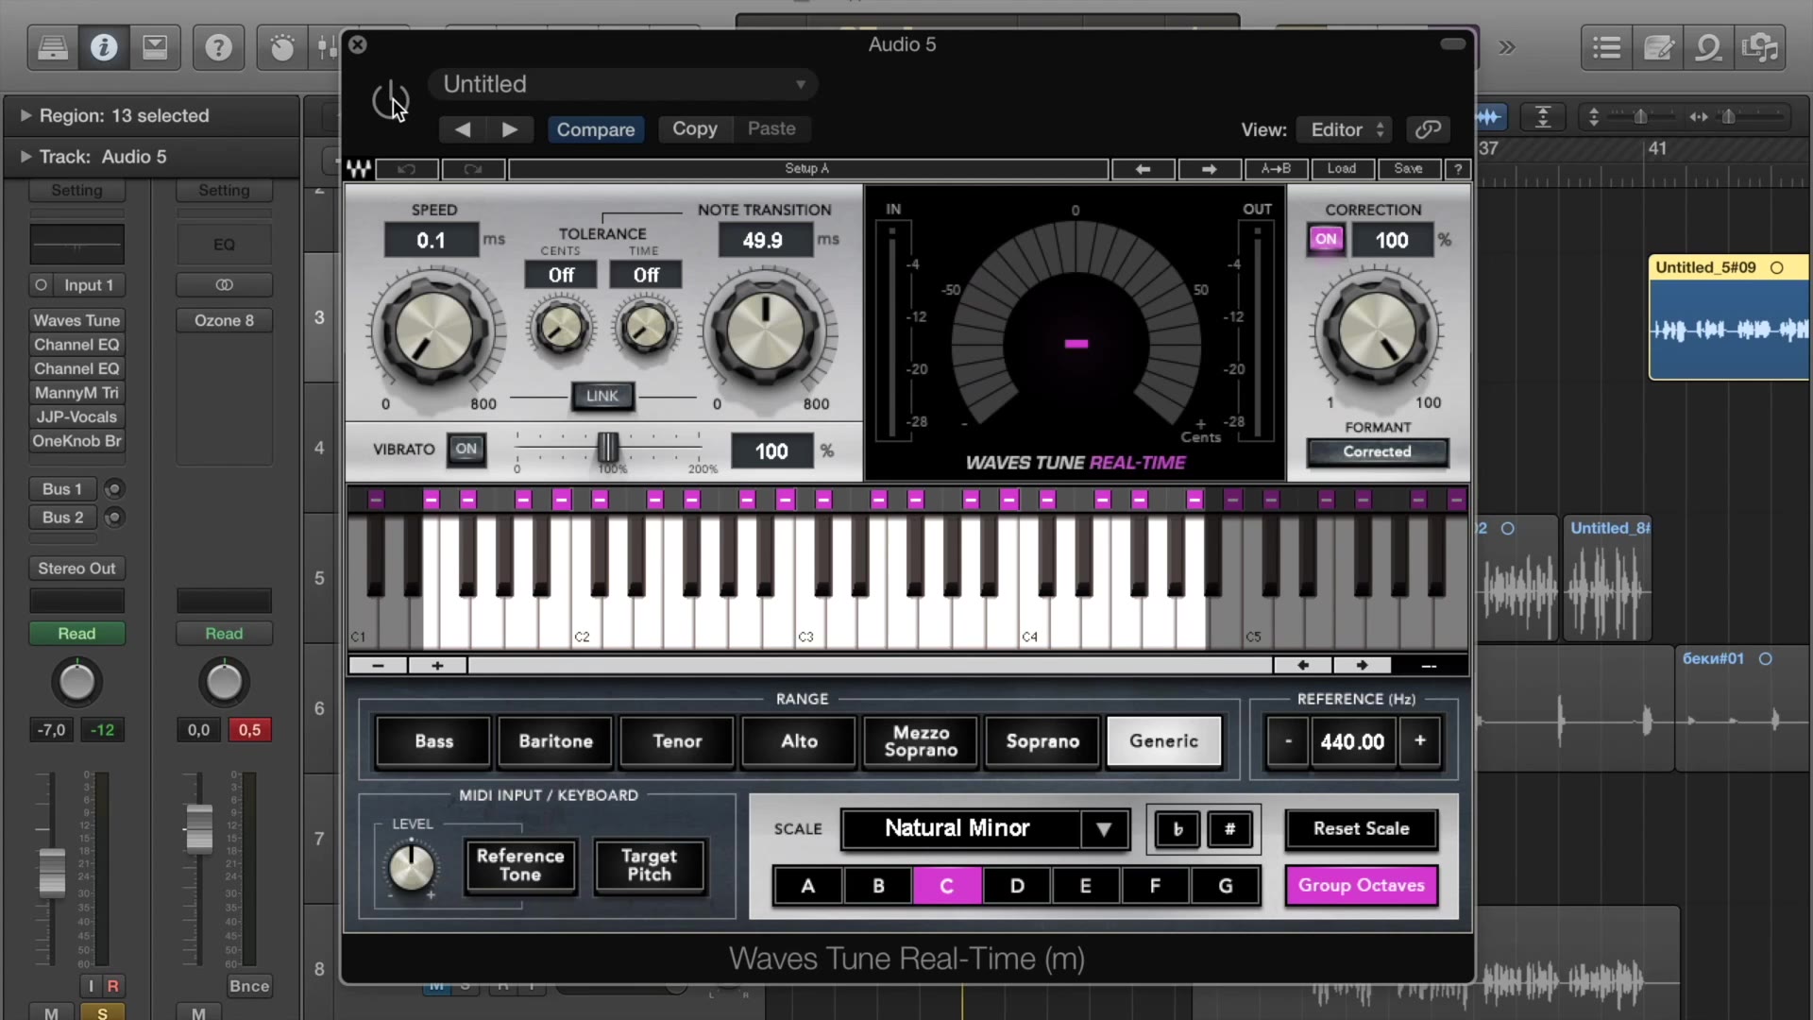Screen dimensions: 1813x1020
Task: Select the Soprano vocal range button
Action: coord(1042,741)
